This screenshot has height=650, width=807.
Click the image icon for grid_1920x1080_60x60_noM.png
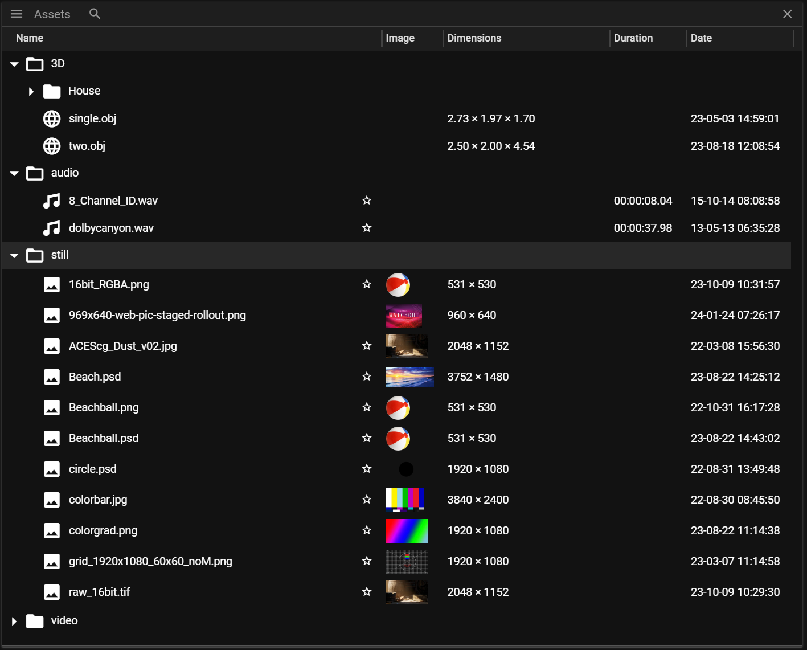point(52,561)
